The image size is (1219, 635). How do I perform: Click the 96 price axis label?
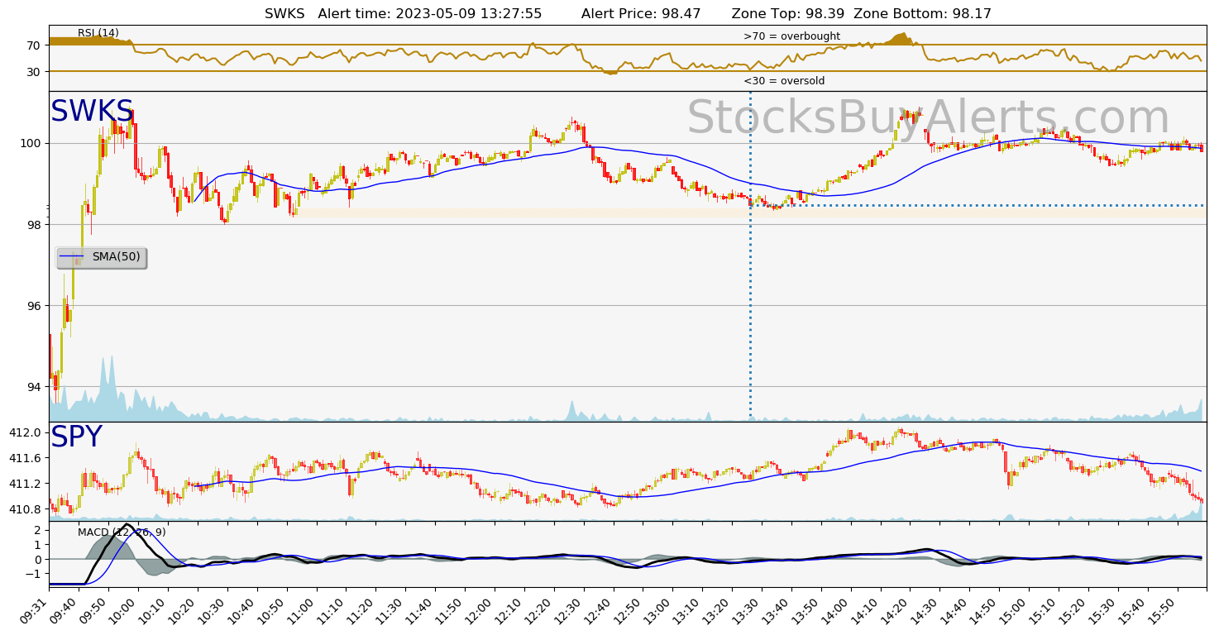click(x=34, y=305)
